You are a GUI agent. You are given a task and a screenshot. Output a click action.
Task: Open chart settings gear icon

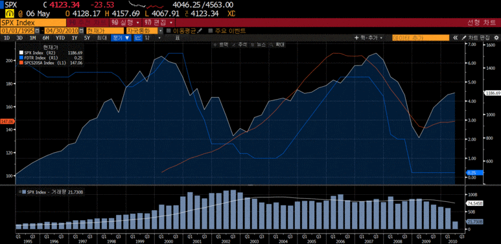[496, 38]
